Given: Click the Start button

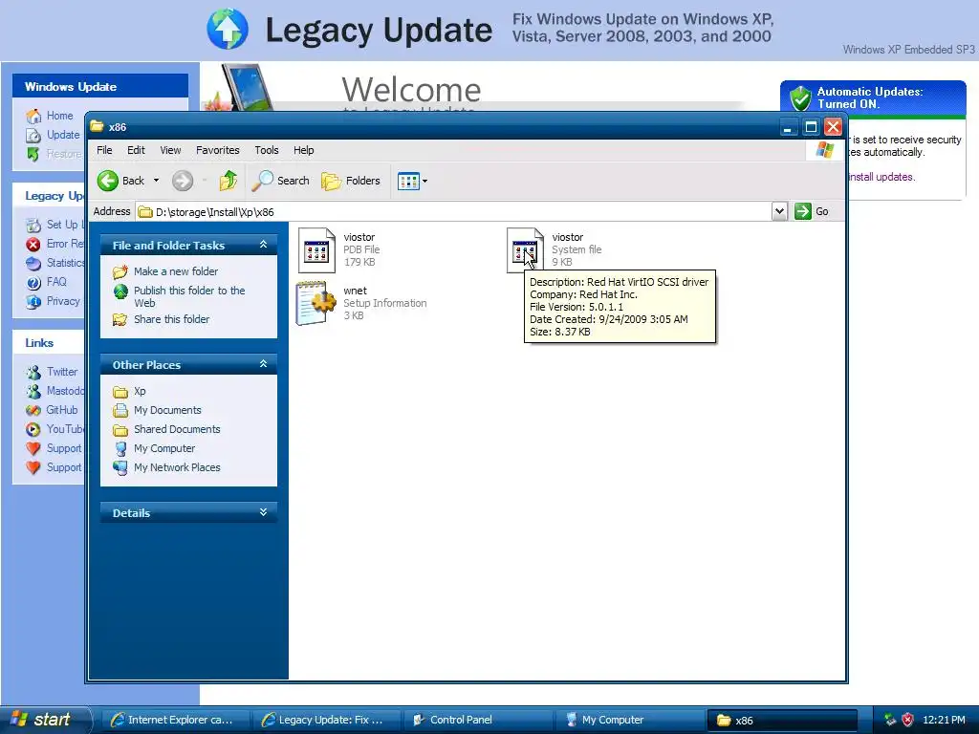Looking at the screenshot, I should coord(45,720).
